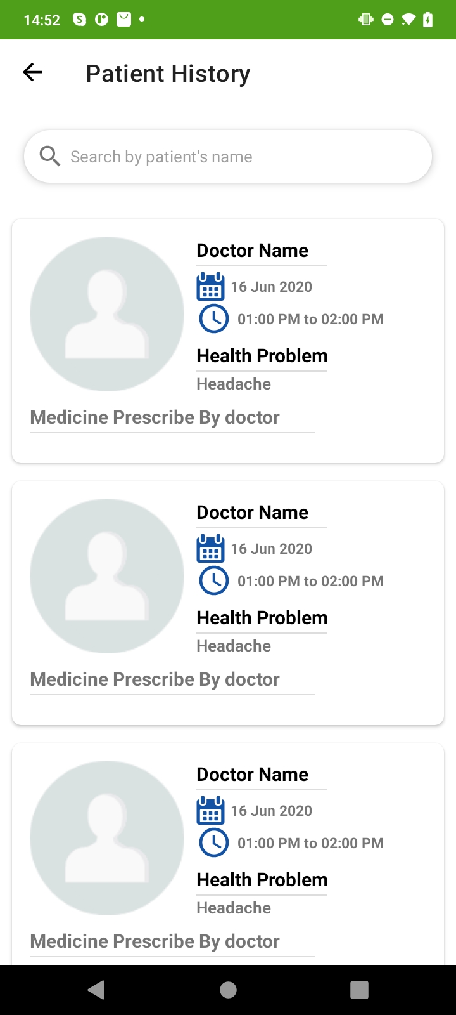456x1015 pixels.
Task: Click the search magnifier icon
Action: (x=49, y=156)
